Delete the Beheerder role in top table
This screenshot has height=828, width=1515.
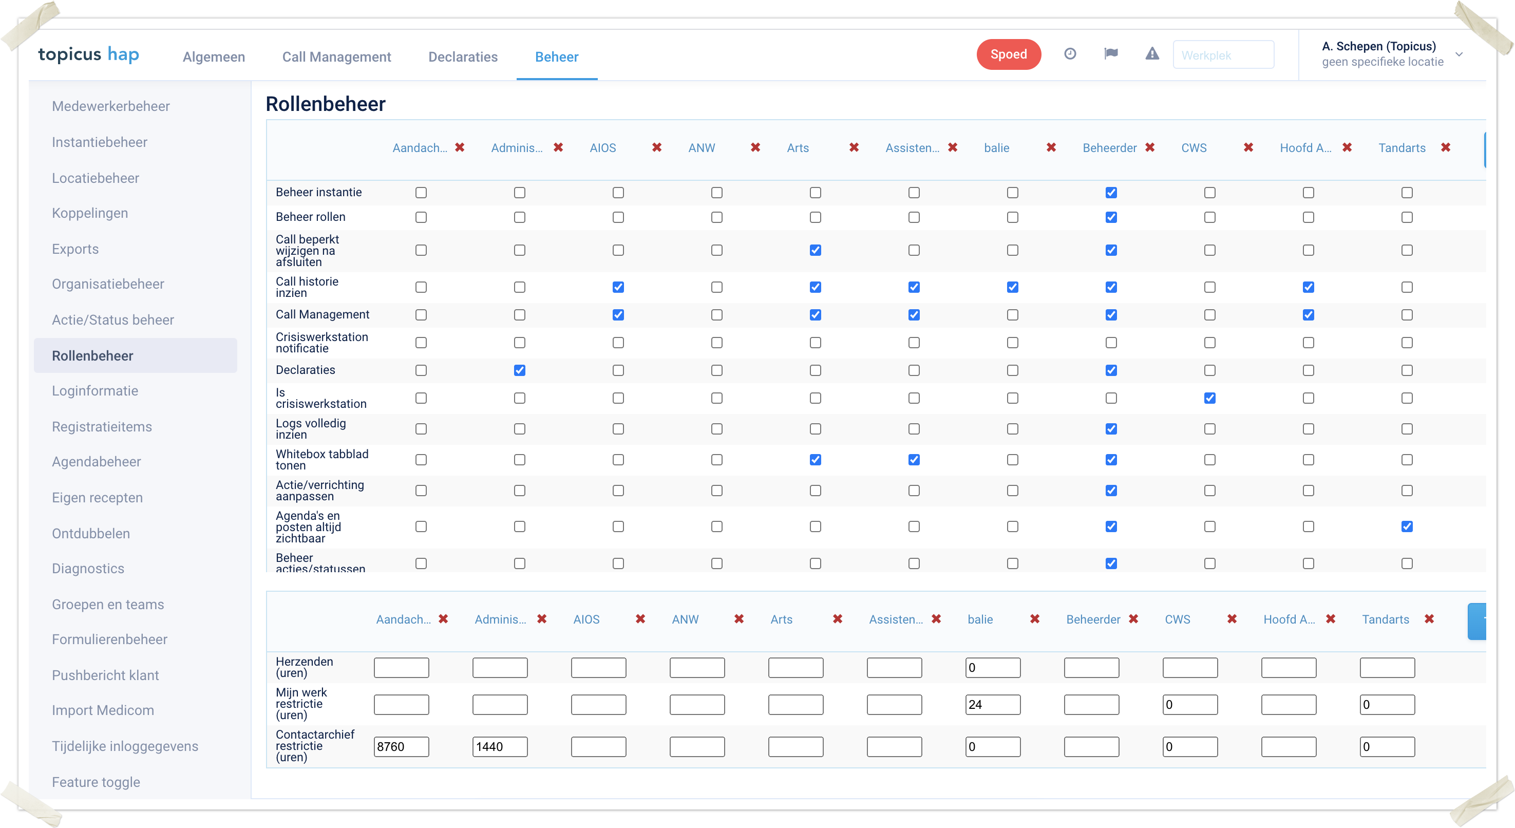pos(1149,147)
